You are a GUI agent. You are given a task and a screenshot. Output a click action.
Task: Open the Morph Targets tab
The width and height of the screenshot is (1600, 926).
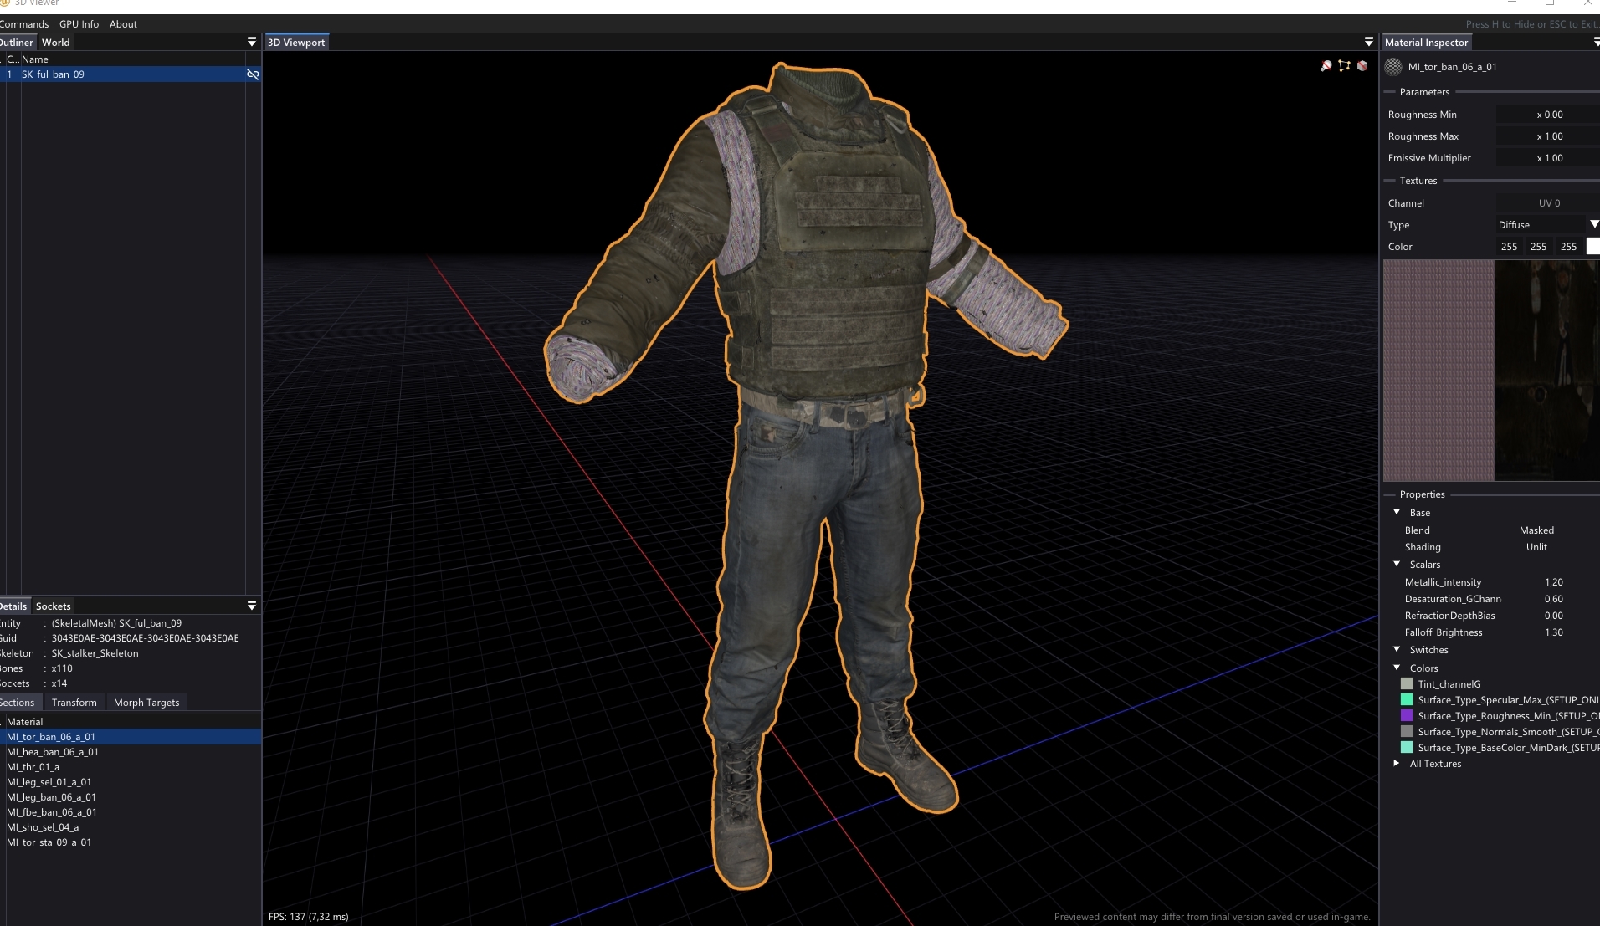146,703
